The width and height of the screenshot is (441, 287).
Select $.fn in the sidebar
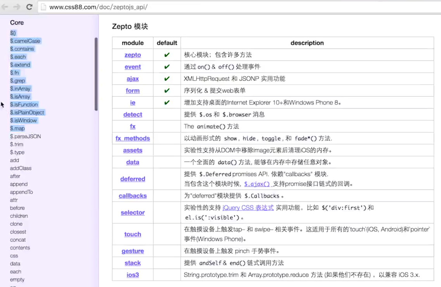(15, 73)
